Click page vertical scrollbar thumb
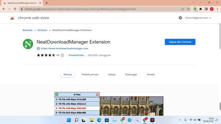The width and height of the screenshot is (221, 124). point(220,36)
